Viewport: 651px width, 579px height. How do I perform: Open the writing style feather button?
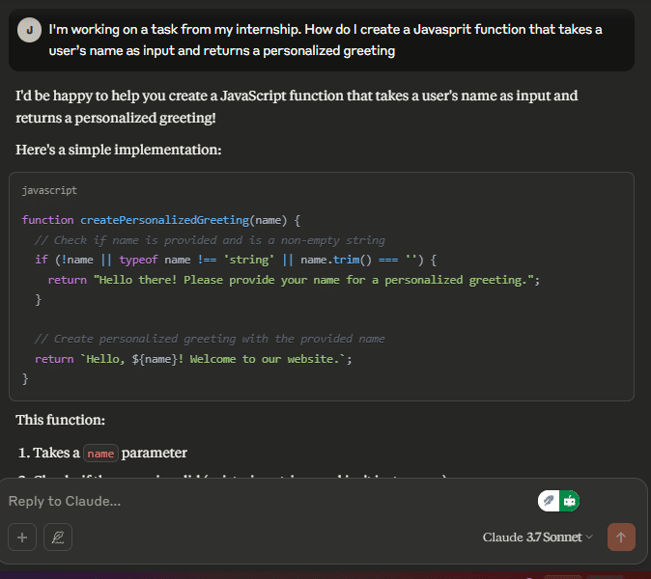[x=58, y=538]
